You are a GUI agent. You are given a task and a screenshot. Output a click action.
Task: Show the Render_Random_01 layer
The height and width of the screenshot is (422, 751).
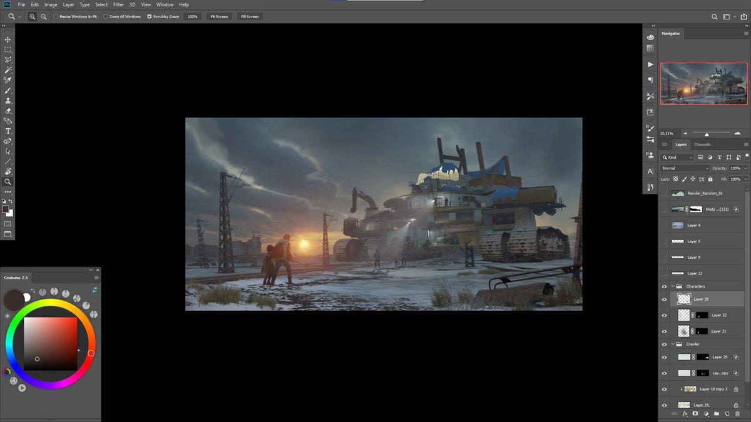coord(665,193)
